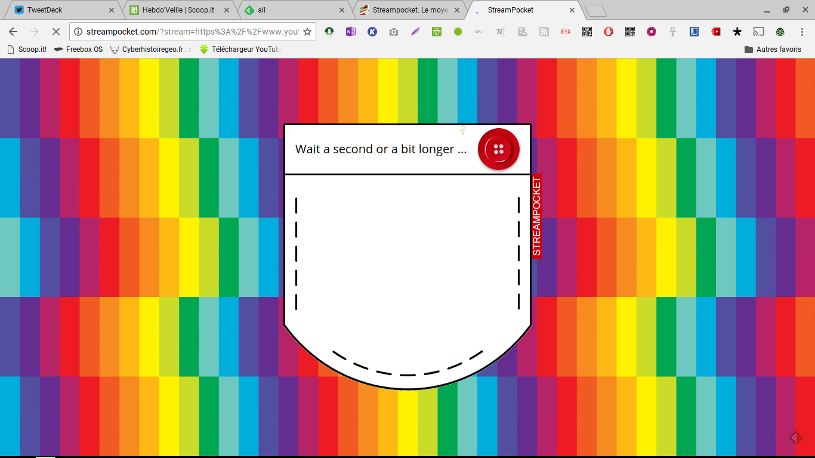Click the gray ankh extension icon
Viewport: 815px width, 458px height.
(673, 32)
